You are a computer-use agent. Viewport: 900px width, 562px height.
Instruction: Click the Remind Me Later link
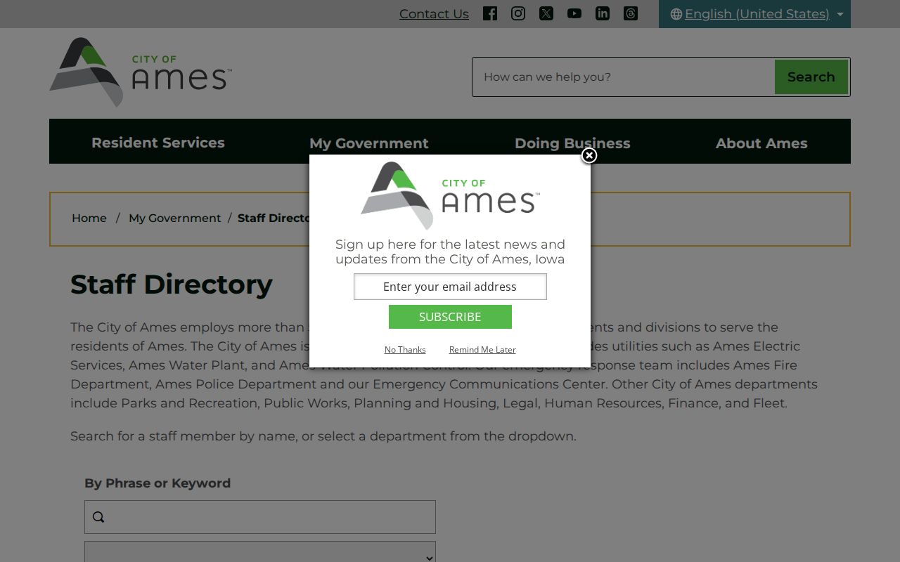point(482,349)
